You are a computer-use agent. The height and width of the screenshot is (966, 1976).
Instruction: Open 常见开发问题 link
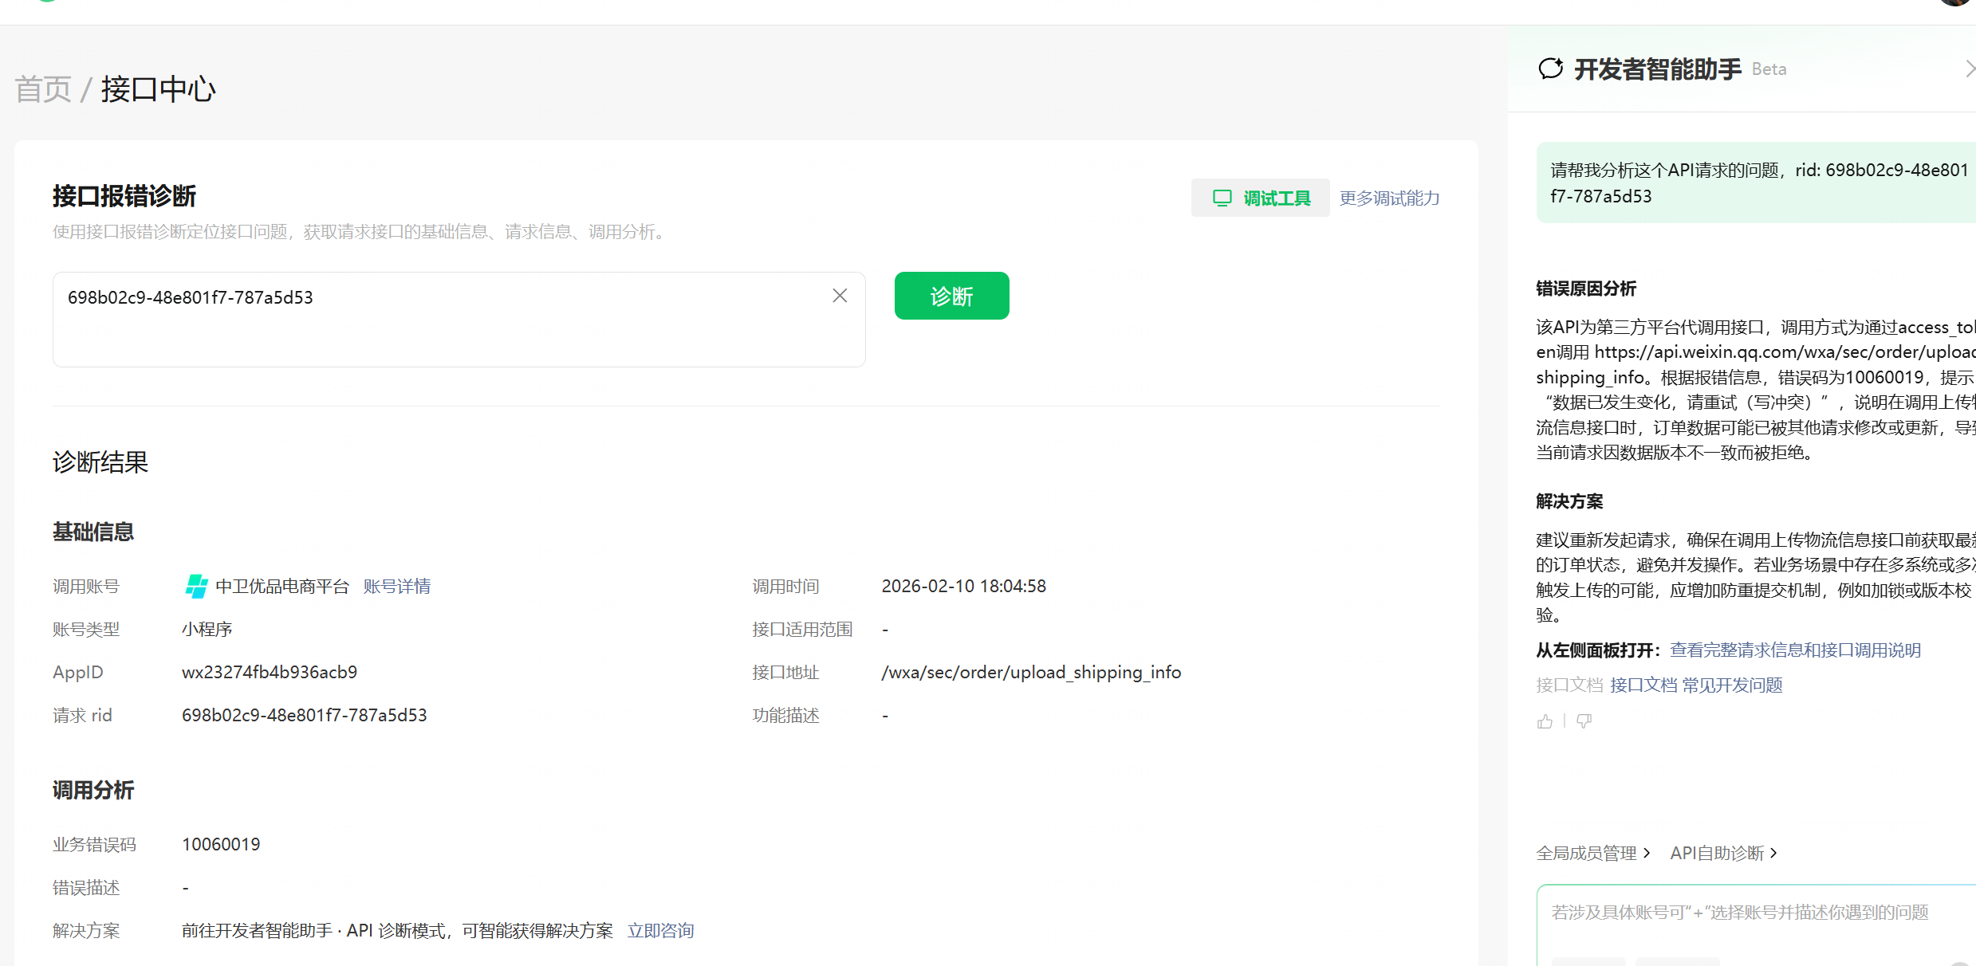[x=1732, y=685]
